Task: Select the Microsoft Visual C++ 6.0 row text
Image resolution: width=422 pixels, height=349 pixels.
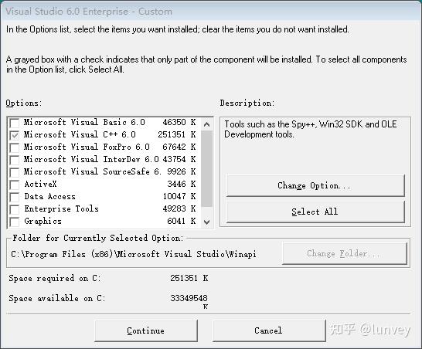Action: [80, 134]
